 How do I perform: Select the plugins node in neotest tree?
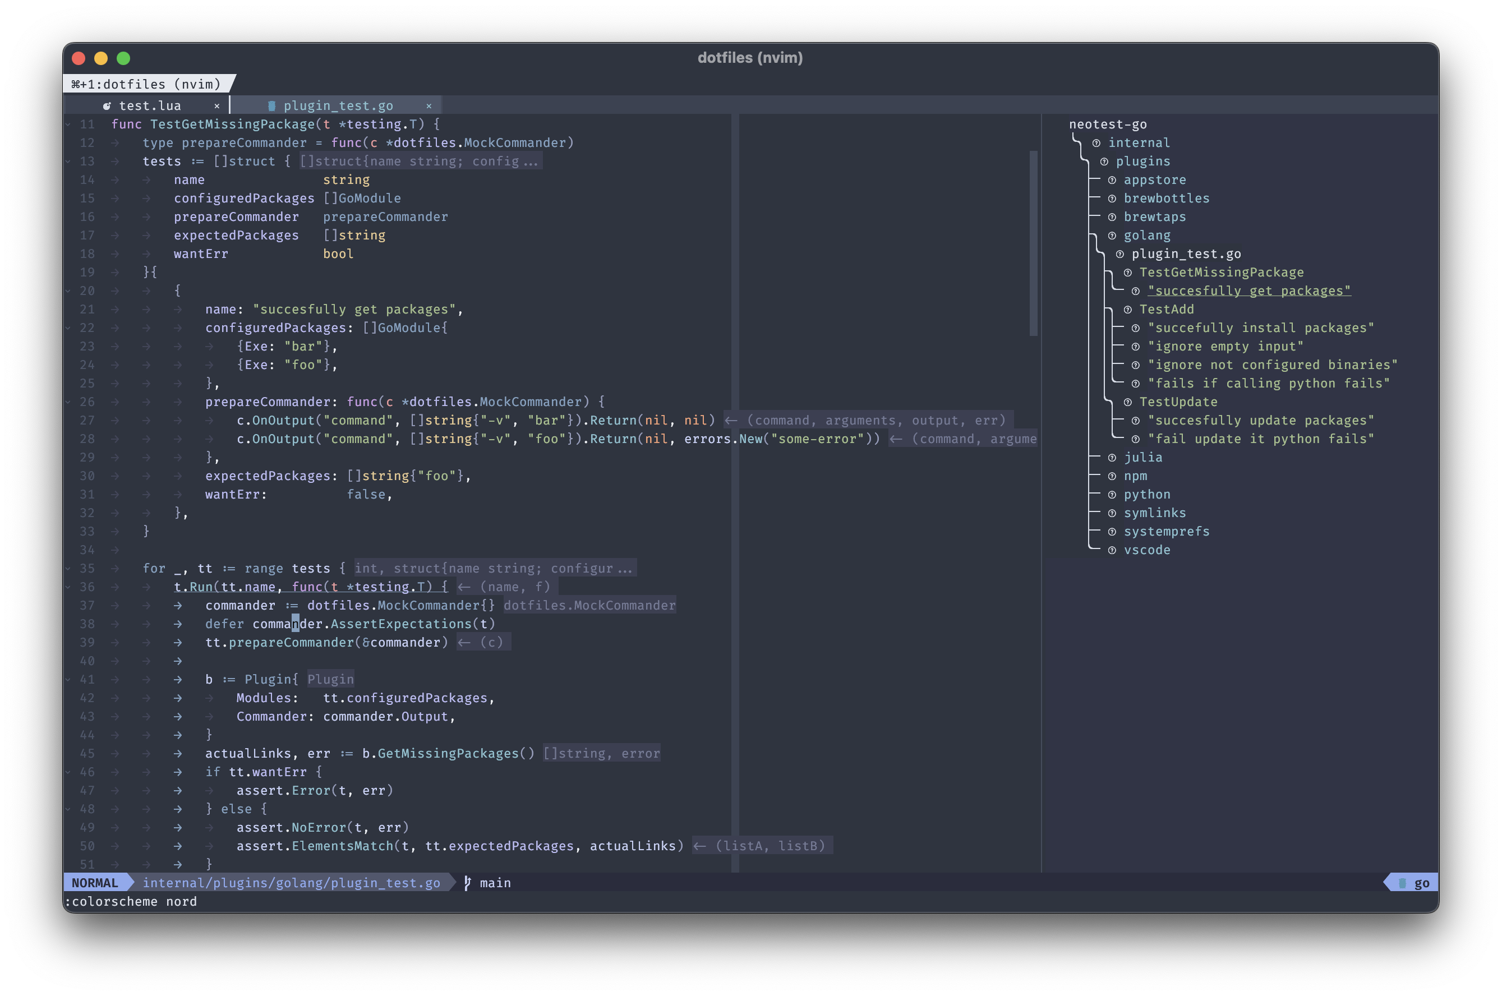coord(1143,162)
